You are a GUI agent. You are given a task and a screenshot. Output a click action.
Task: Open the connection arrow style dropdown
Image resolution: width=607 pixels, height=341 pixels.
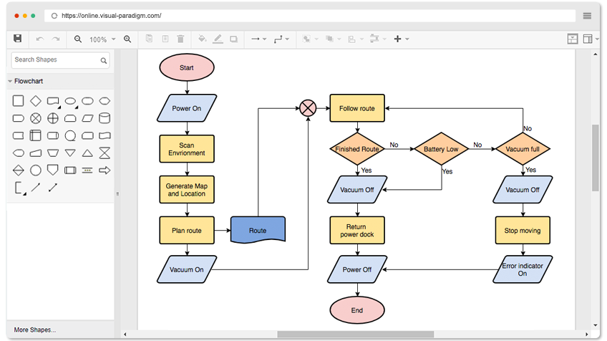click(258, 39)
